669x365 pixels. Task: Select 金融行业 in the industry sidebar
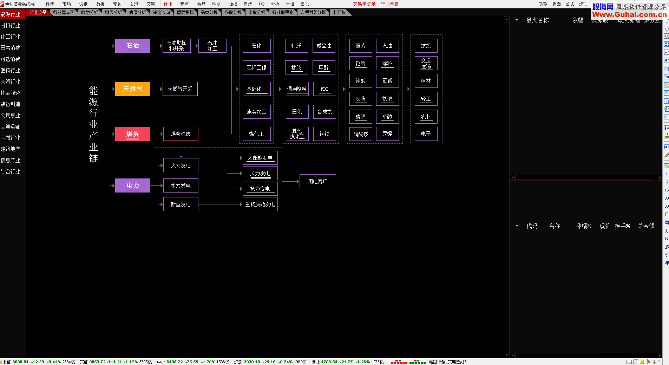(x=11, y=138)
